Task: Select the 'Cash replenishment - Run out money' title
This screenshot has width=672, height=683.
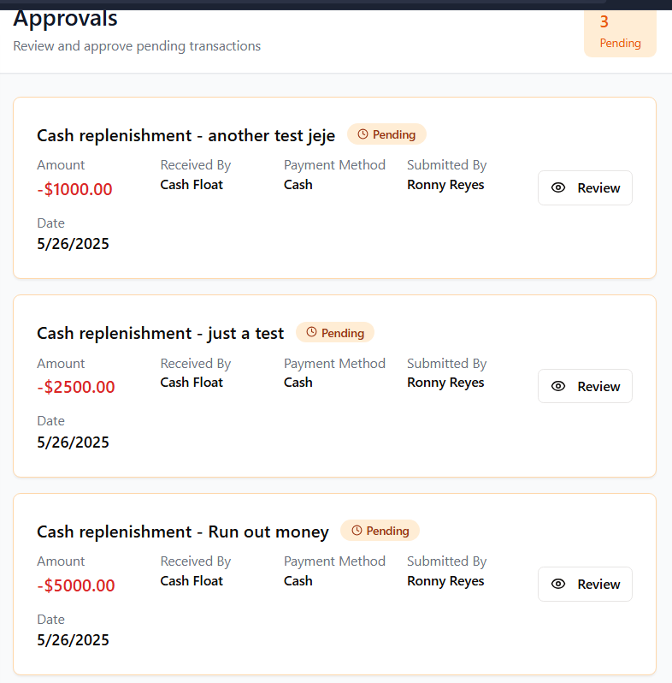Action: coord(182,532)
